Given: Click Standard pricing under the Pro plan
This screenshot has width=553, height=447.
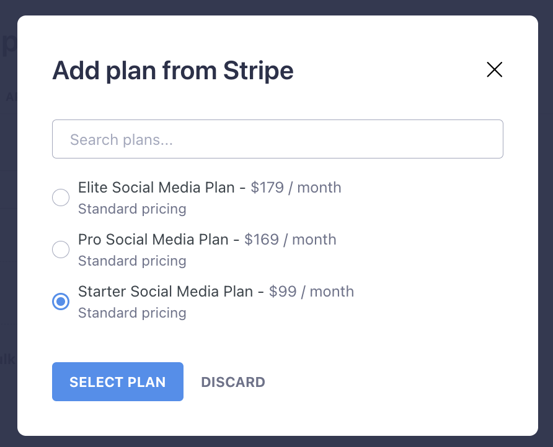Looking at the screenshot, I should [132, 261].
